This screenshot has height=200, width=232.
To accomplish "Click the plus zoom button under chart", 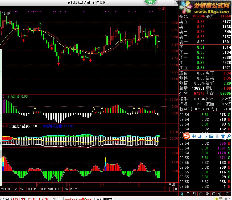I will [167, 189].
